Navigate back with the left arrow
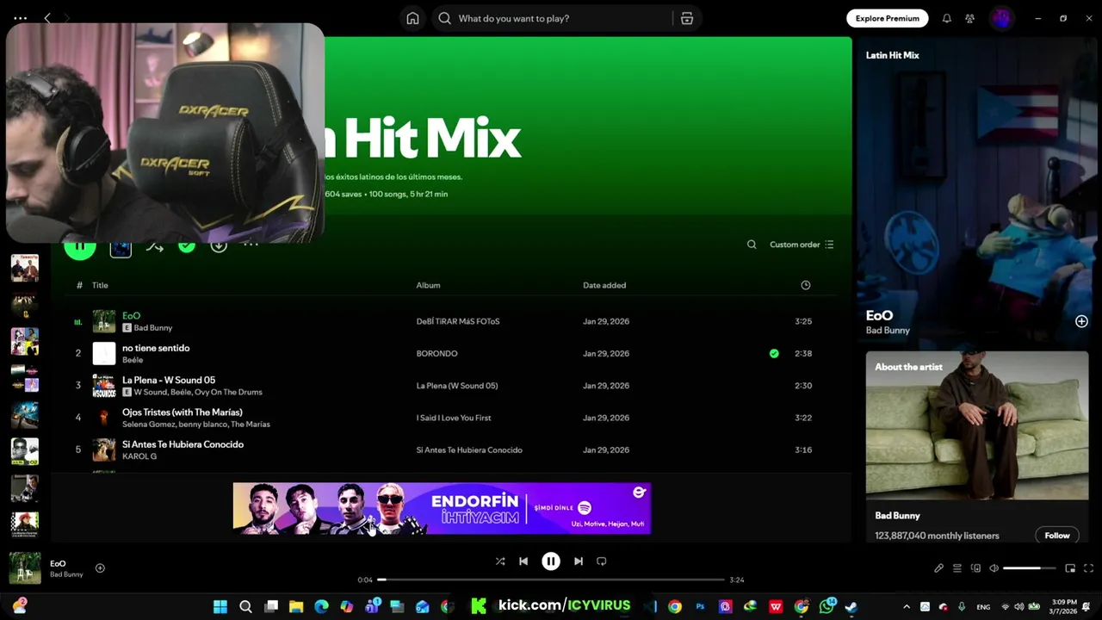Viewport: 1102px width, 620px height. tap(47, 18)
